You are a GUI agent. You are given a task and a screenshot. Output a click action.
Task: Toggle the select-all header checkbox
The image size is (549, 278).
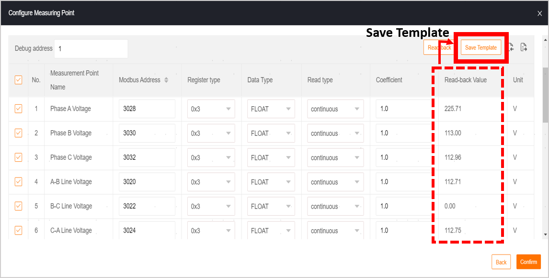pos(19,80)
